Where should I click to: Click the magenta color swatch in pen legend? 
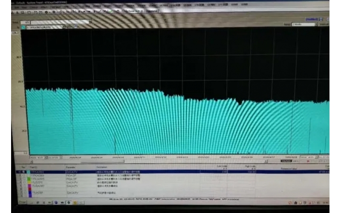tap(29, 186)
